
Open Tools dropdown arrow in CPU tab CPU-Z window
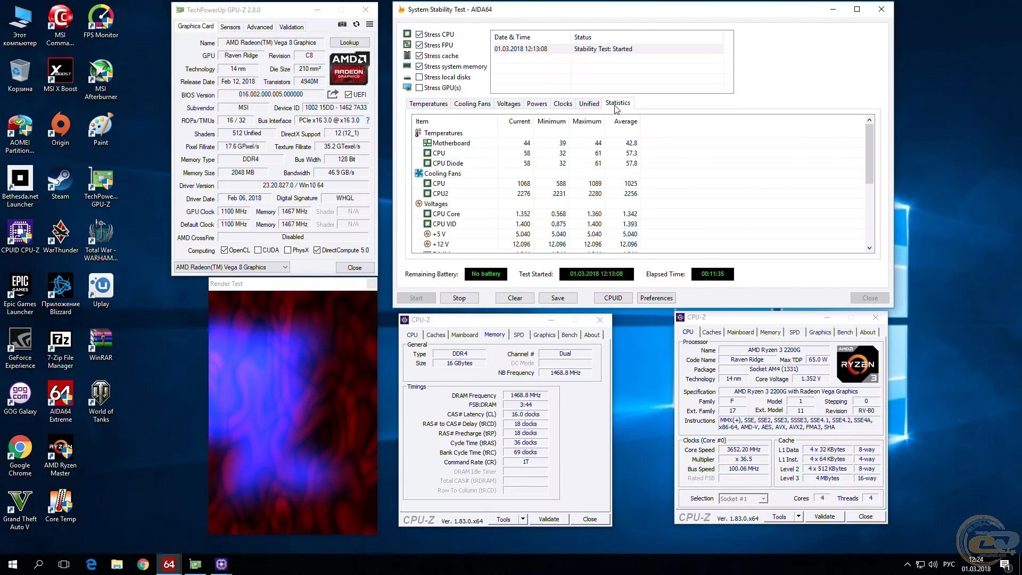798,516
